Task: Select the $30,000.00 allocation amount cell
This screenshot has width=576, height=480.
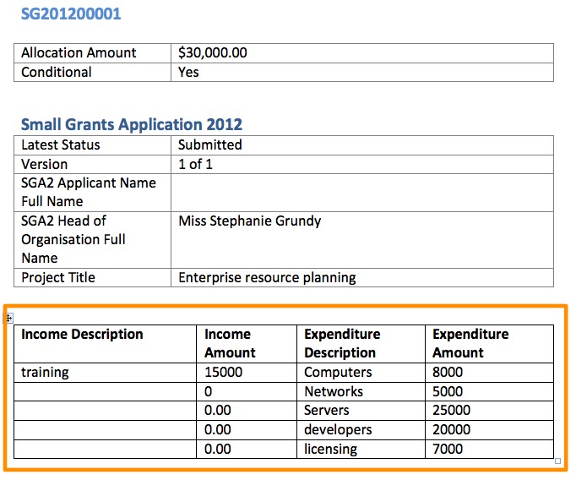Action: (213, 52)
